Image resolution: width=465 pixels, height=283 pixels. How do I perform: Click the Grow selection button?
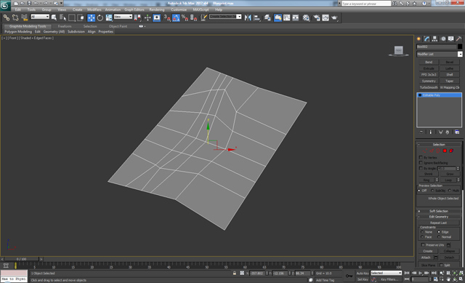(450, 174)
